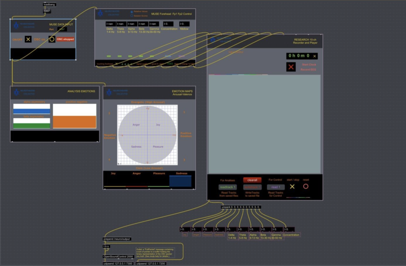Screen dimensions: 406x266
Task: Toggle the ON/OFF X in MUSE Data Input
Action: (28, 39)
